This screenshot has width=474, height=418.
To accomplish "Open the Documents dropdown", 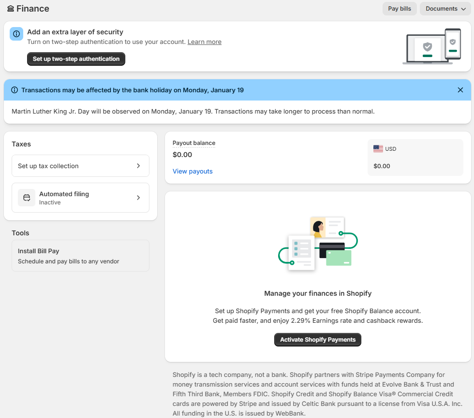I will 445,8.
